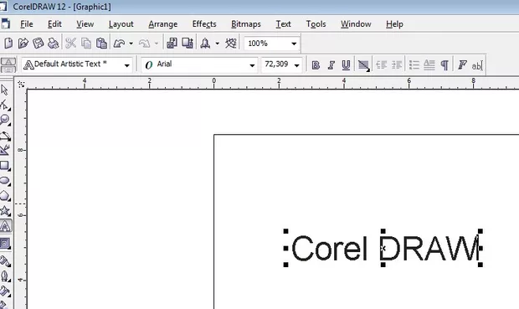Click the increase indent icon

coord(397,65)
